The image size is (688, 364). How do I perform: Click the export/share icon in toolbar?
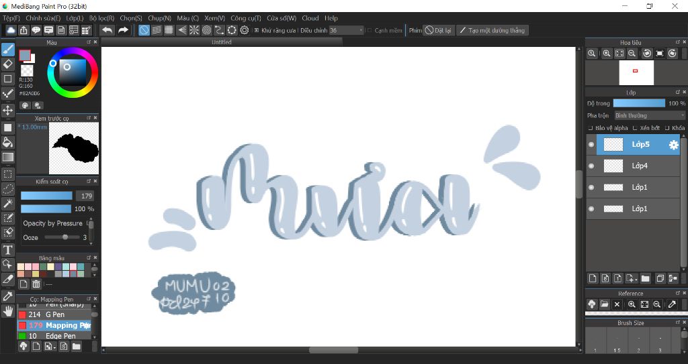click(x=24, y=30)
